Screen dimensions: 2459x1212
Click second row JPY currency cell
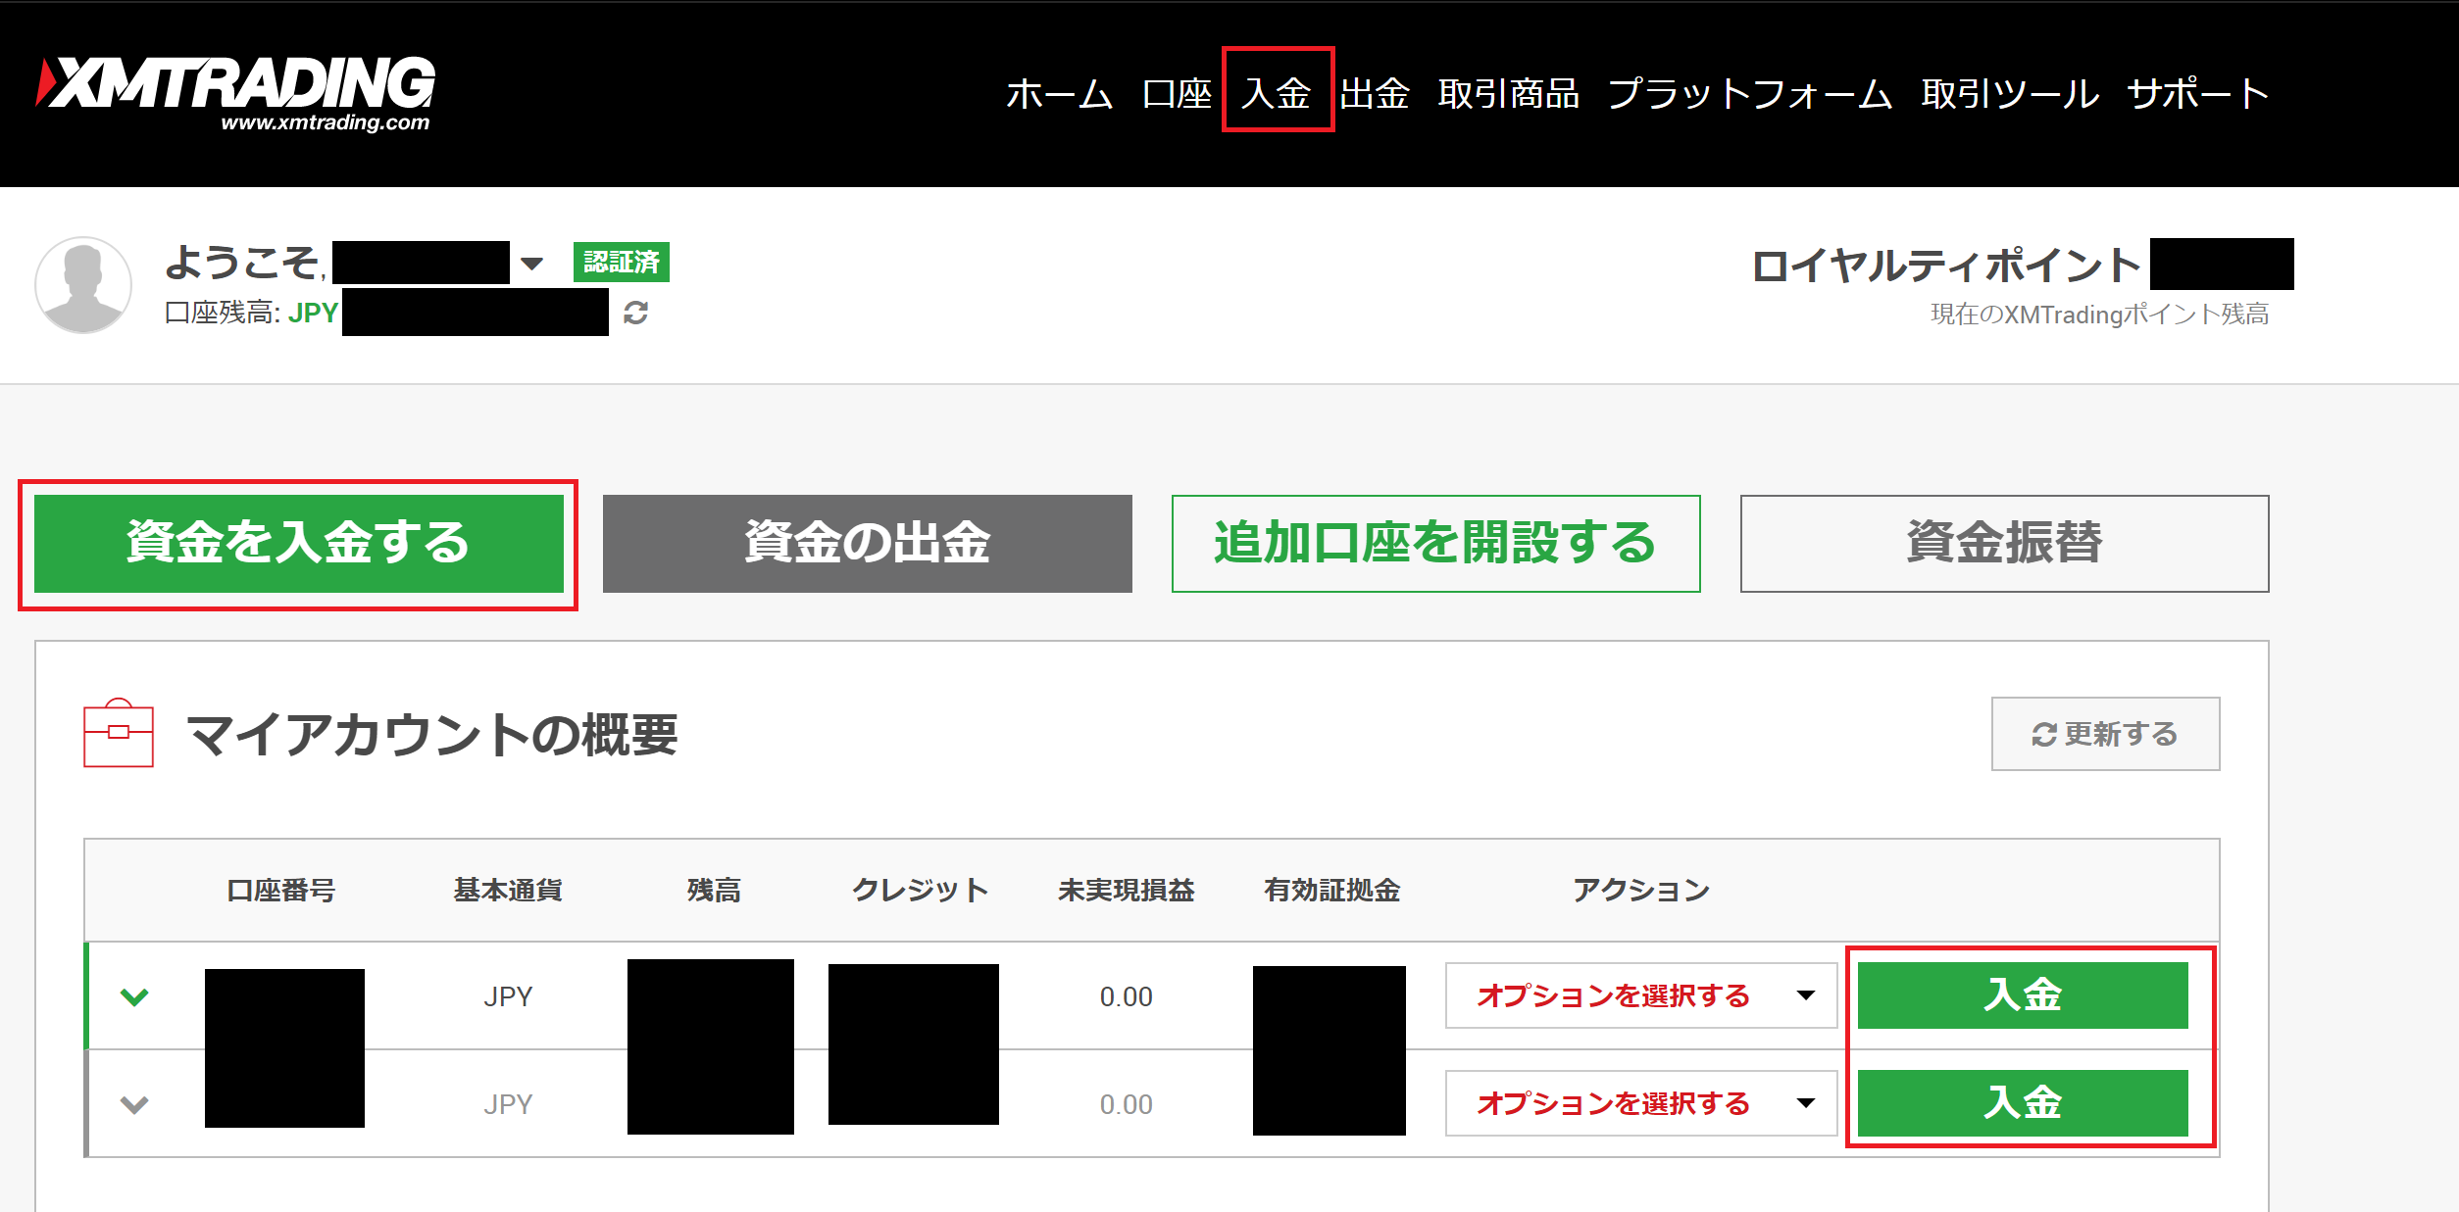508,1104
